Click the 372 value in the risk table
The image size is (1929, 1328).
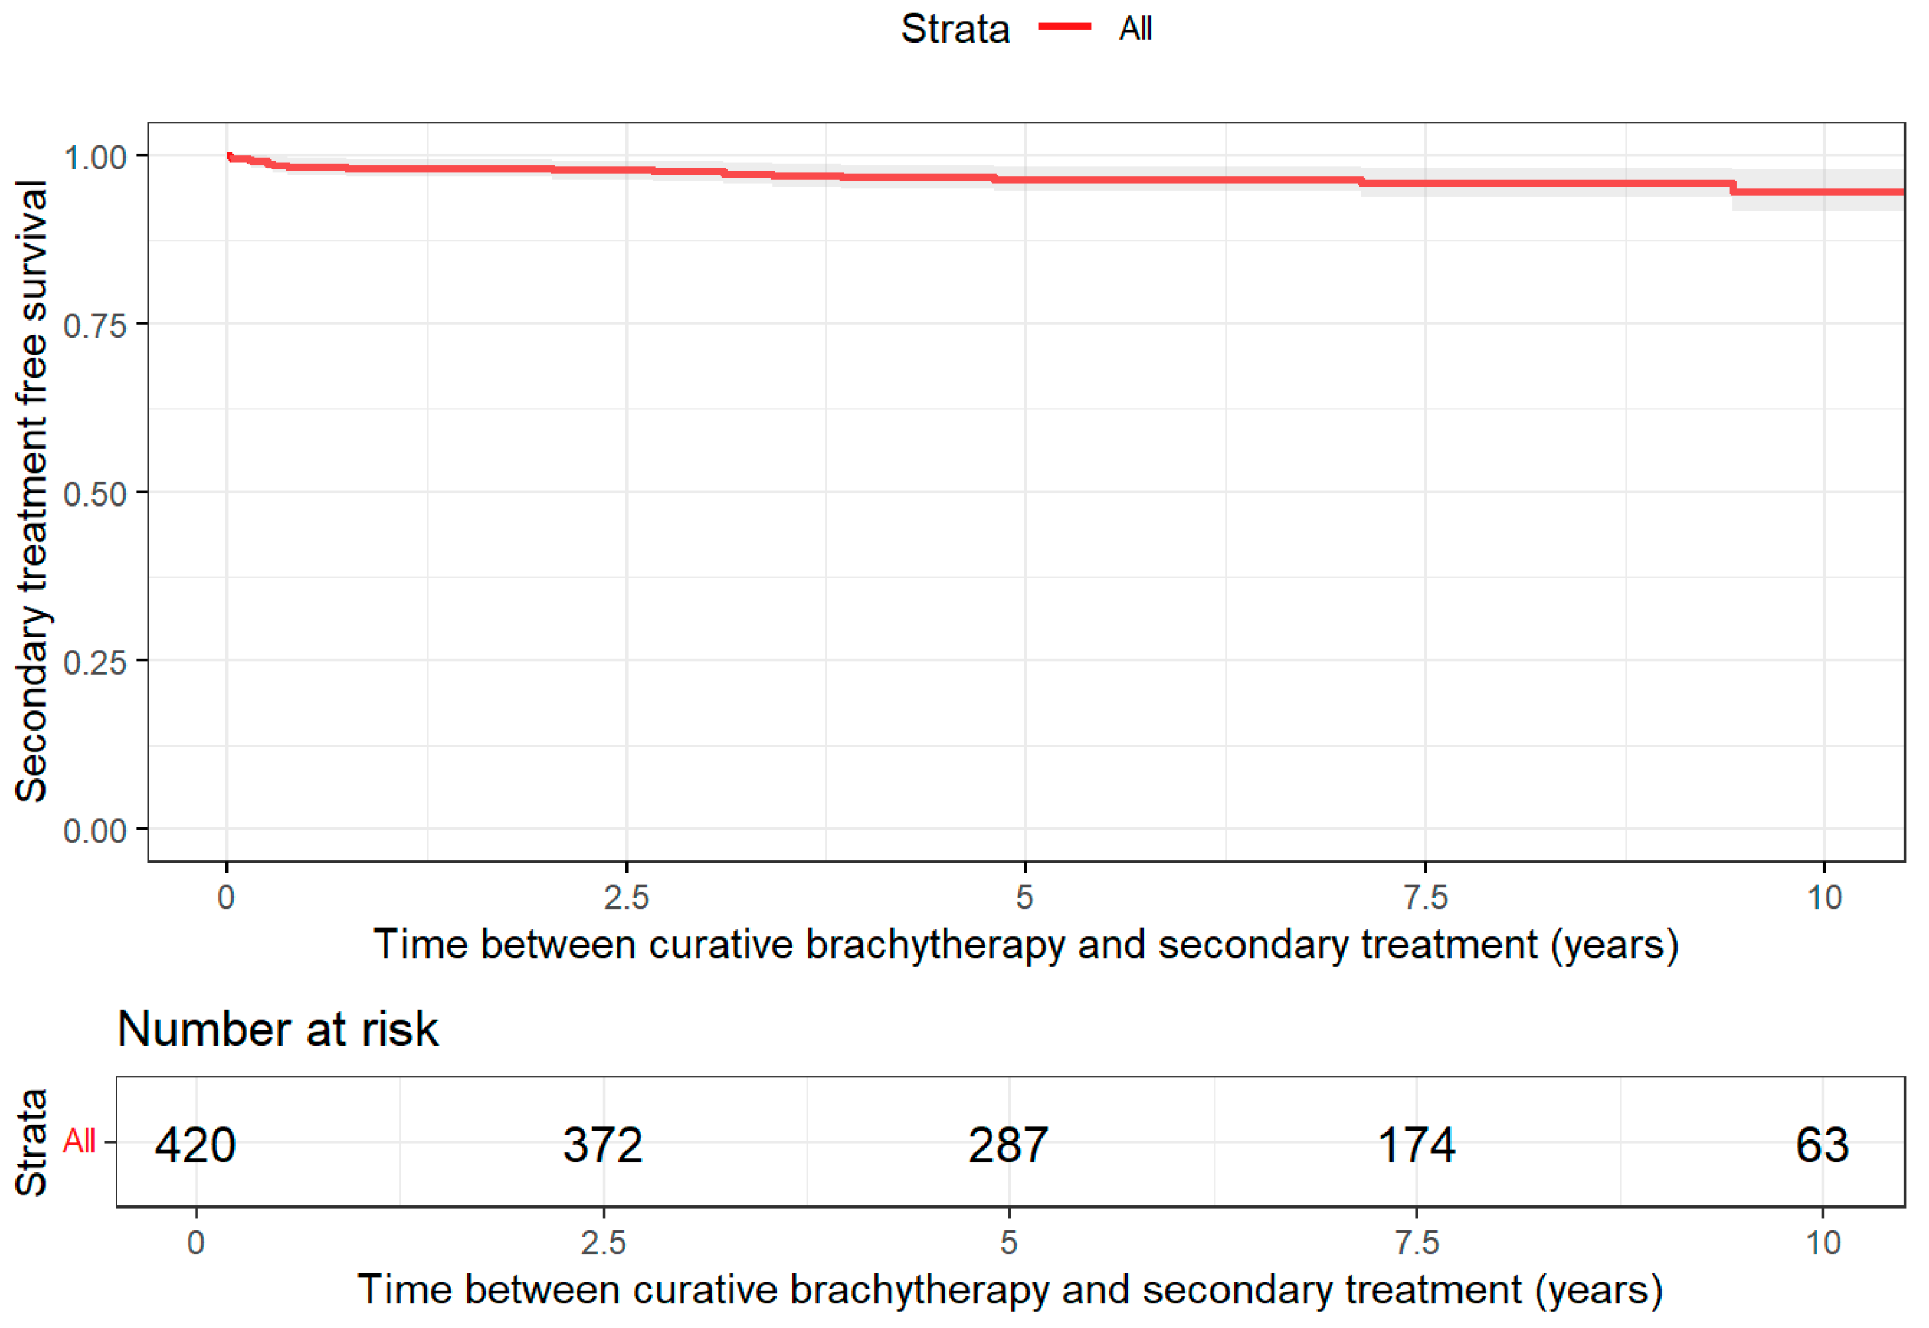point(603,1145)
